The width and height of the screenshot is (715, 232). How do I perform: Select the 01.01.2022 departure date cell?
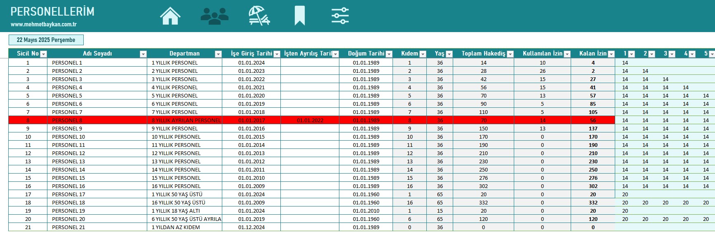(310, 120)
